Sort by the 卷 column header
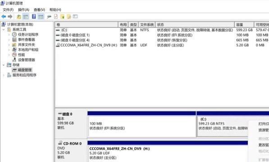Screen dimensions: 269x162 click(87, 25)
